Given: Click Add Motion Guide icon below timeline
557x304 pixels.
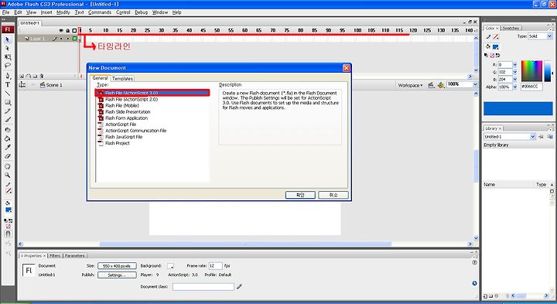Looking at the screenshot, I should point(29,76).
